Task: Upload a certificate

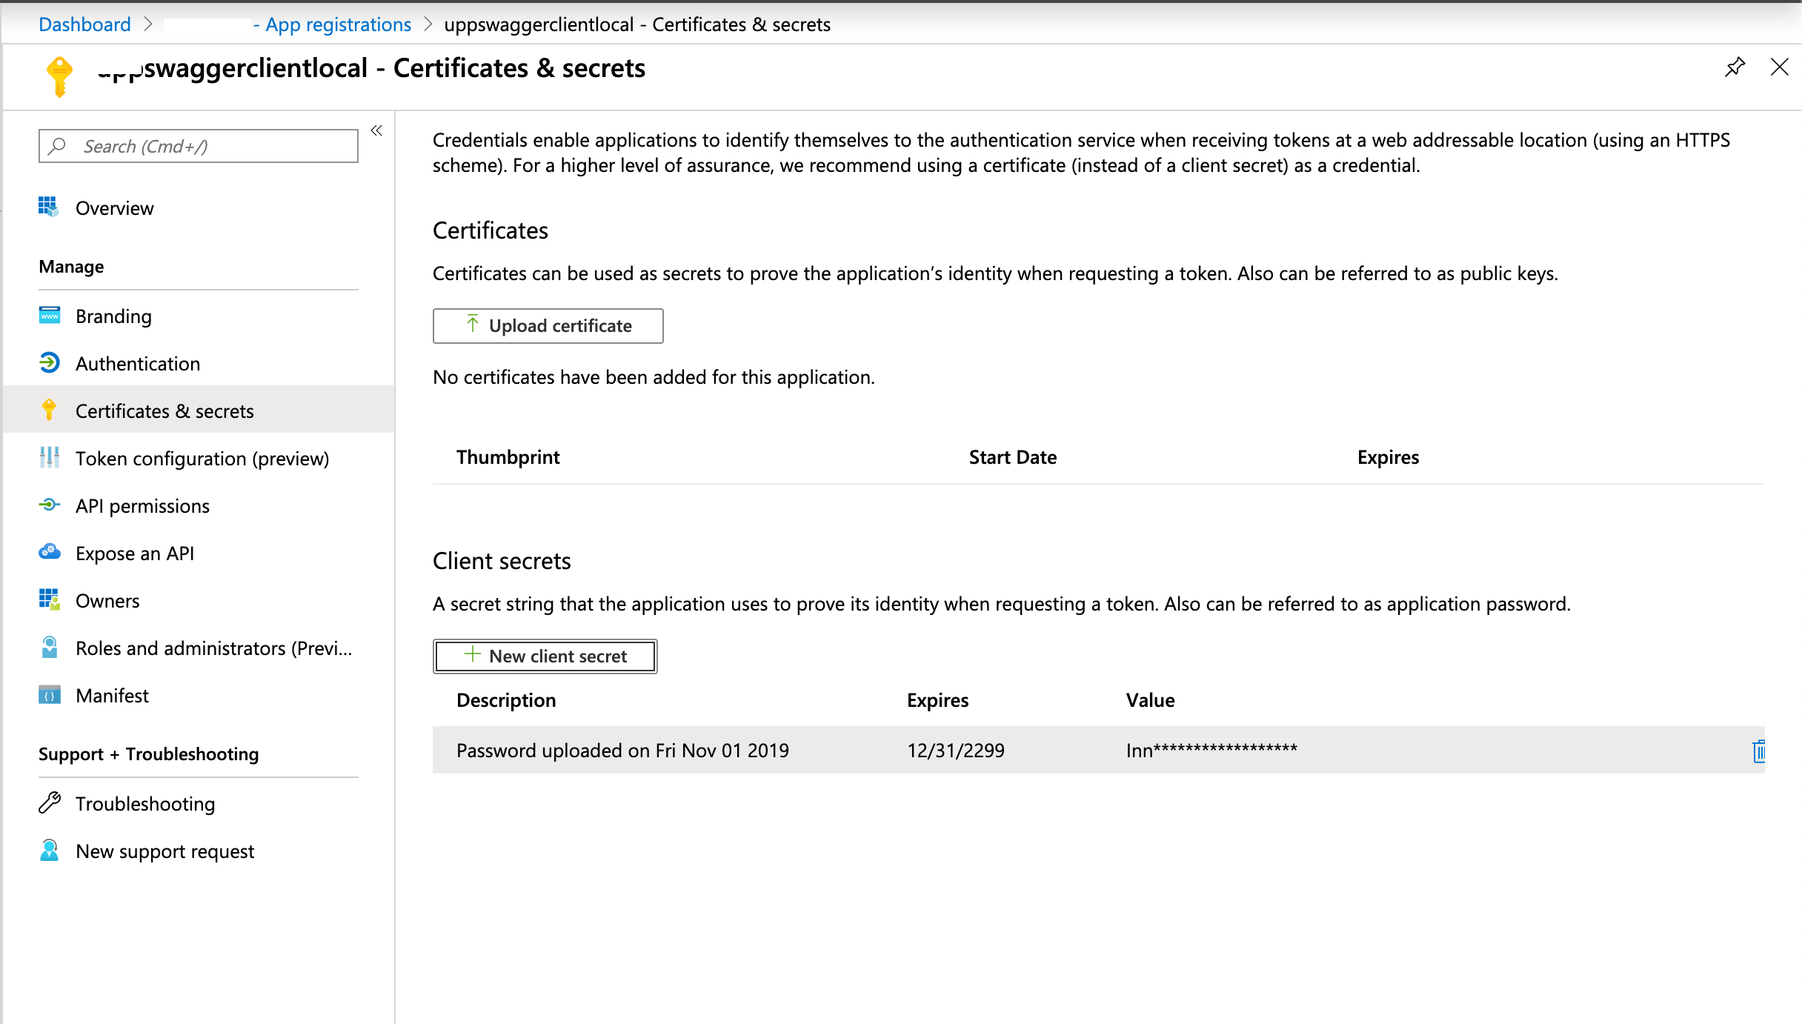Action: pyautogui.click(x=548, y=325)
